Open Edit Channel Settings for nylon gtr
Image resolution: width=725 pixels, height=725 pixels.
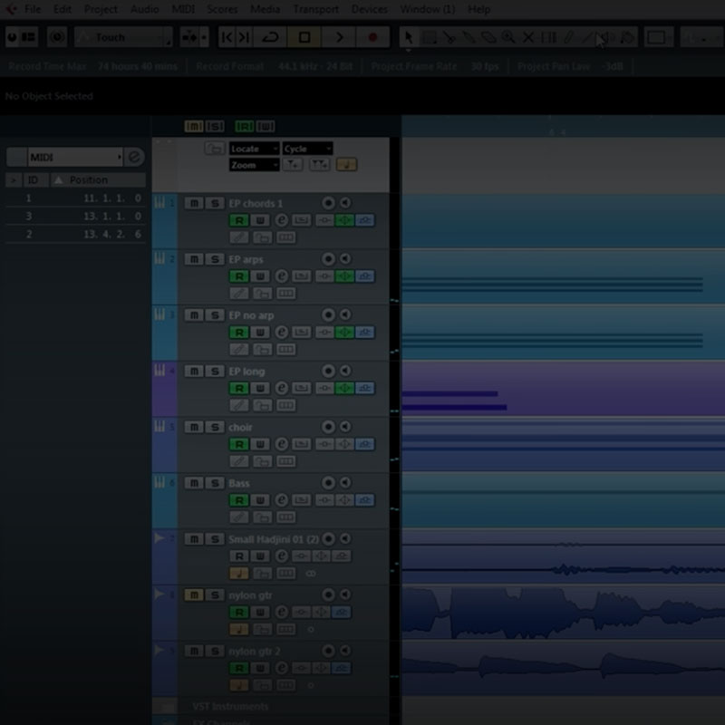(281, 612)
